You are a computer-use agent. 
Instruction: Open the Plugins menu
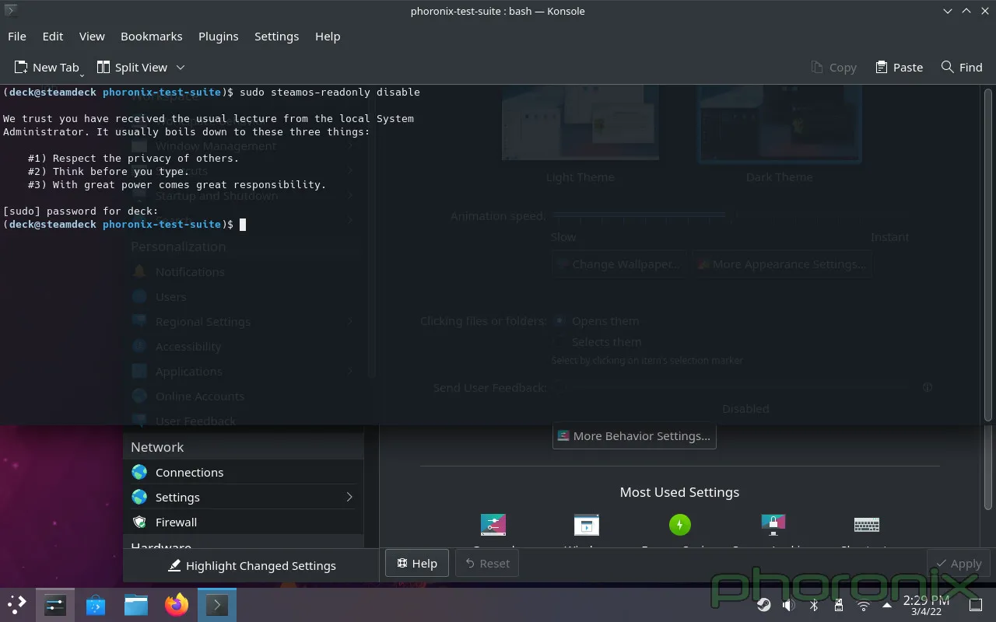[219, 37]
